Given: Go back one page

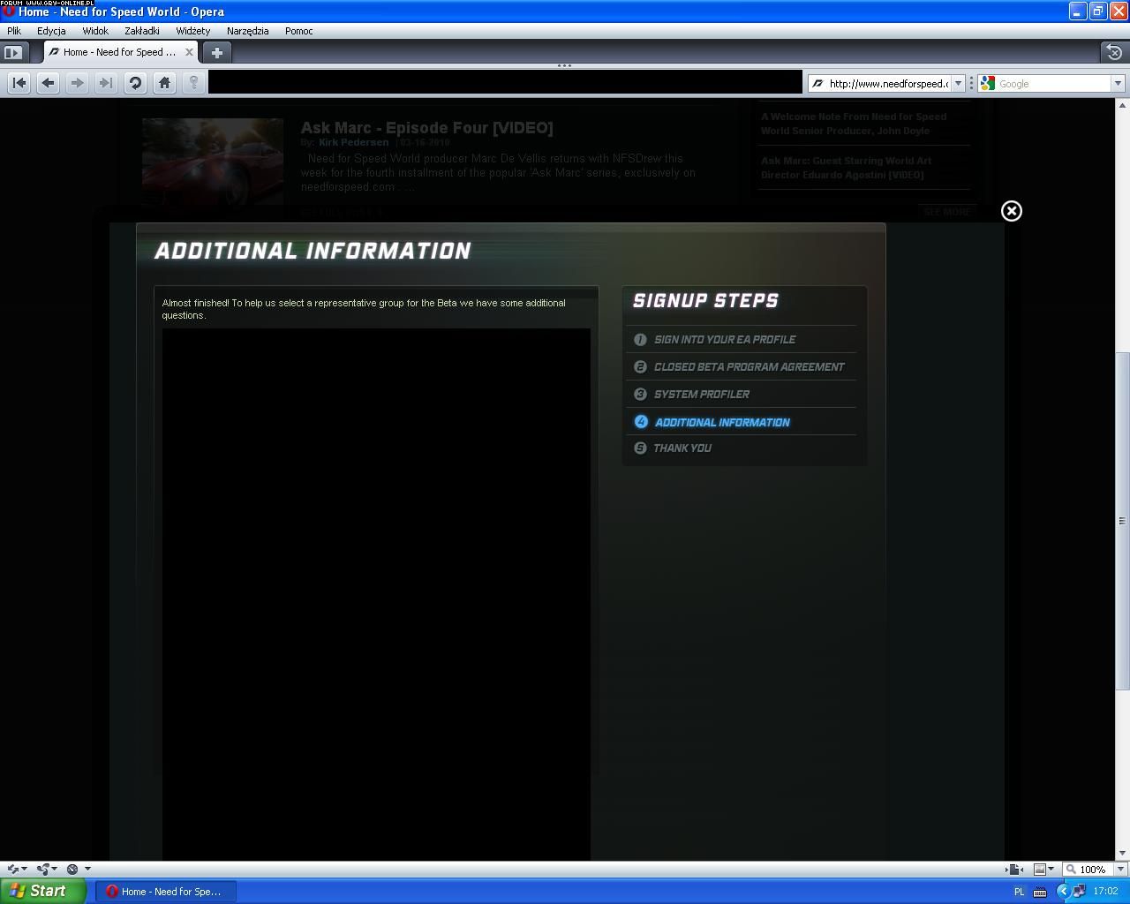Looking at the screenshot, I should [x=48, y=83].
